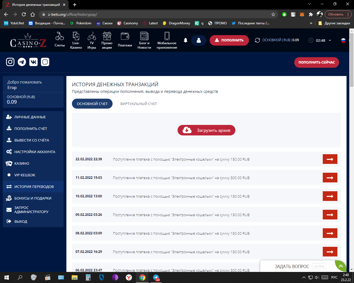Open Yandex browser from the taskbar

pyautogui.click(x=129, y=277)
